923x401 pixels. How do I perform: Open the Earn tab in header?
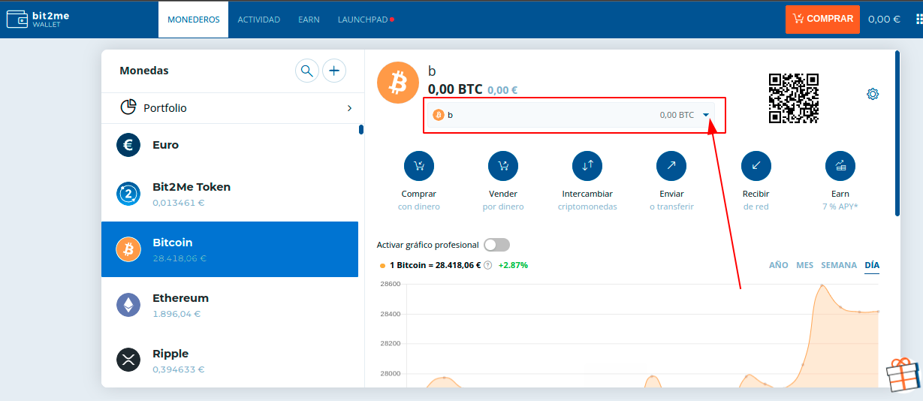click(x=309, y=20)
